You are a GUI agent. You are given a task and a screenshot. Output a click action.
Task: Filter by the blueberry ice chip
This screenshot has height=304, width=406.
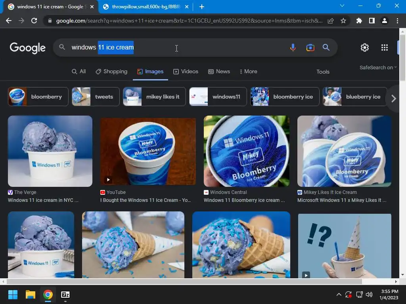pos(355,97)
